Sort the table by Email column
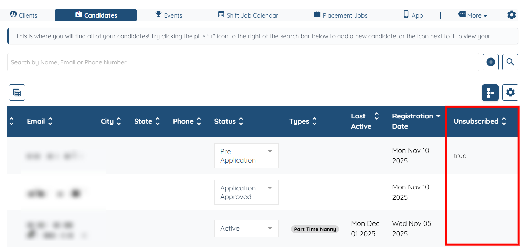This screenshot has width=527, height=251. click(40, 121)
